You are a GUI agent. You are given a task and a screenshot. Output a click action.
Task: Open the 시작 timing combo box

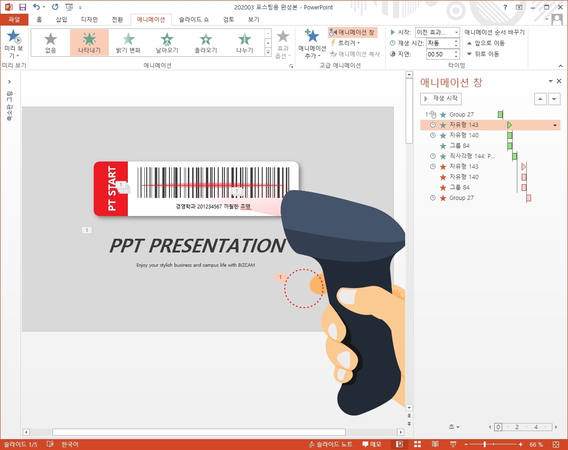click(x=437, y=32)
